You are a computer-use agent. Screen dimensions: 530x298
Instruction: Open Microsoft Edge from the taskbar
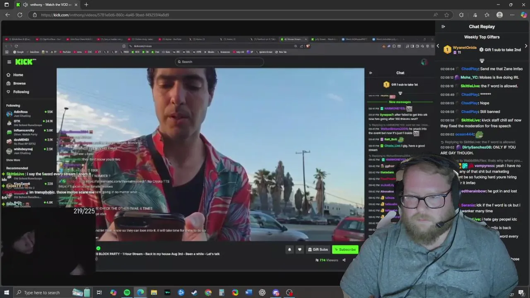140,293
